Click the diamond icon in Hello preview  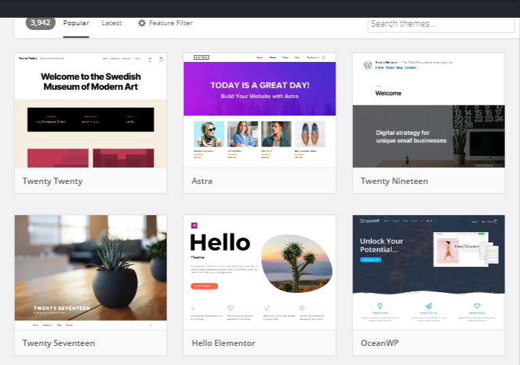point(230,308)
